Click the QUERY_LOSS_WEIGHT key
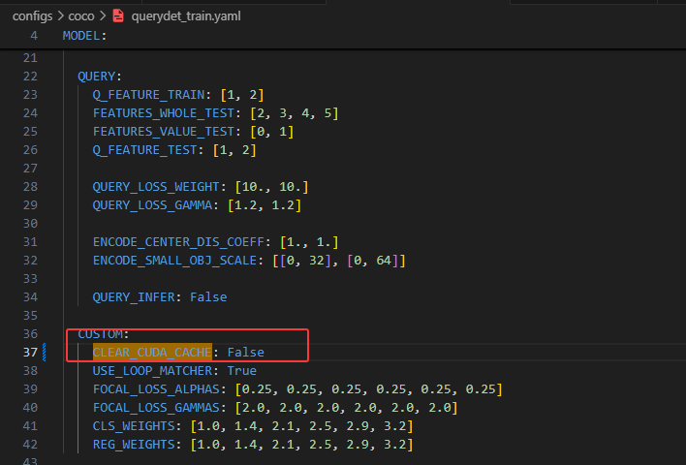The height and width of the screenshot is (465, 686). pyautogui.click(x=156, y=187)
